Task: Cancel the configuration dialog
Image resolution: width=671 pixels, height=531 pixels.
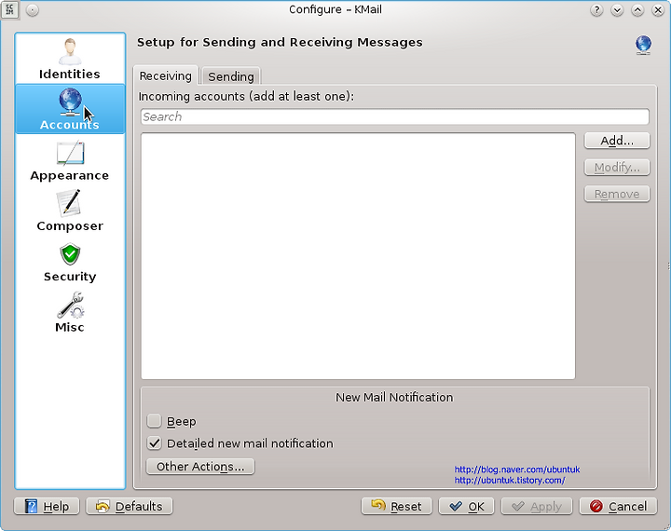Action: pyautogui.click(x=618, y=506)
